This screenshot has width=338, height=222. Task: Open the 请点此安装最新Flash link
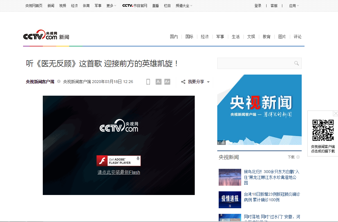(118, 172)
